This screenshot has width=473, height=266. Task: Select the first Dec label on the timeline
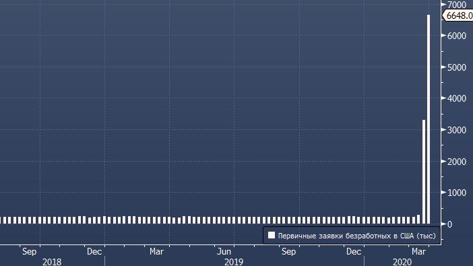[94, 251]
